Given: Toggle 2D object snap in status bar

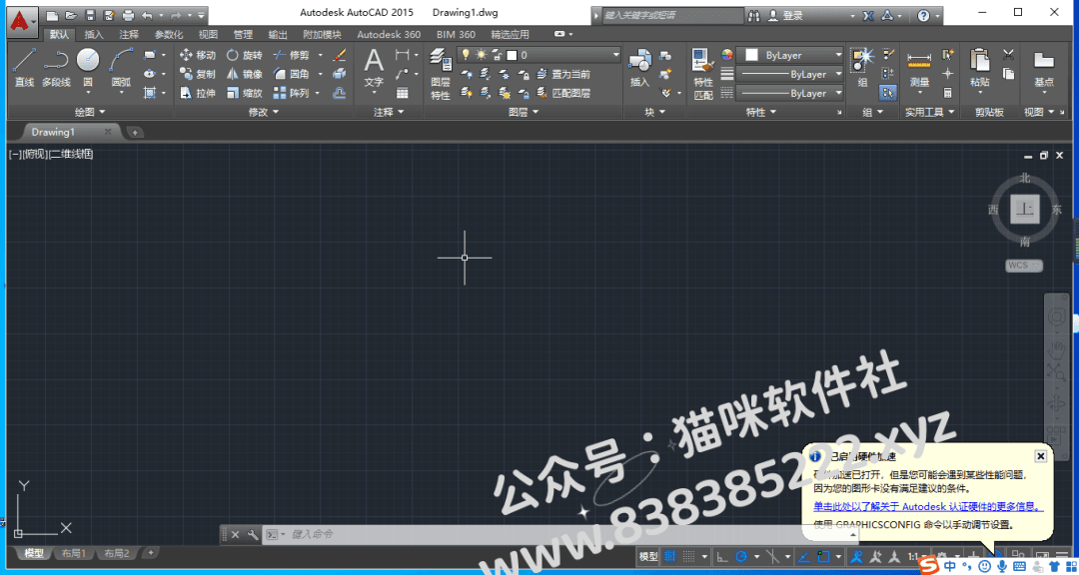Looking at the screenshot, I should tap(822, 556).
